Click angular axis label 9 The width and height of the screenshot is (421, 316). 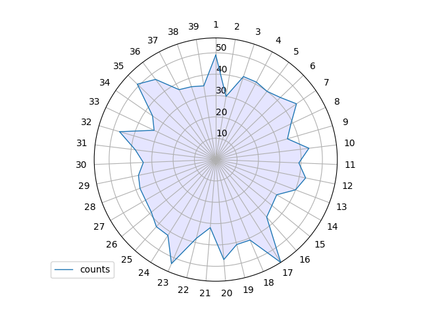pyautogui.click(x=345, y=122)
